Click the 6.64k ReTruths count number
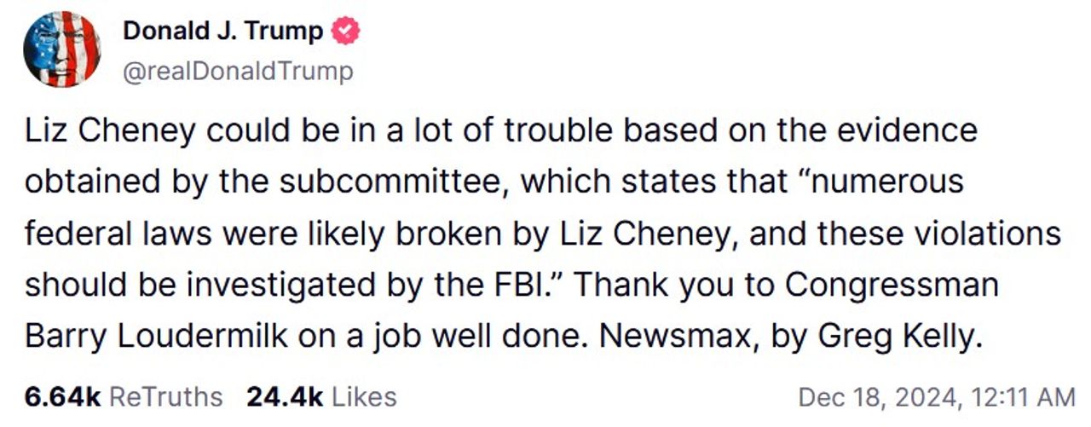The image size is (1091, 427). click(63, 397)
